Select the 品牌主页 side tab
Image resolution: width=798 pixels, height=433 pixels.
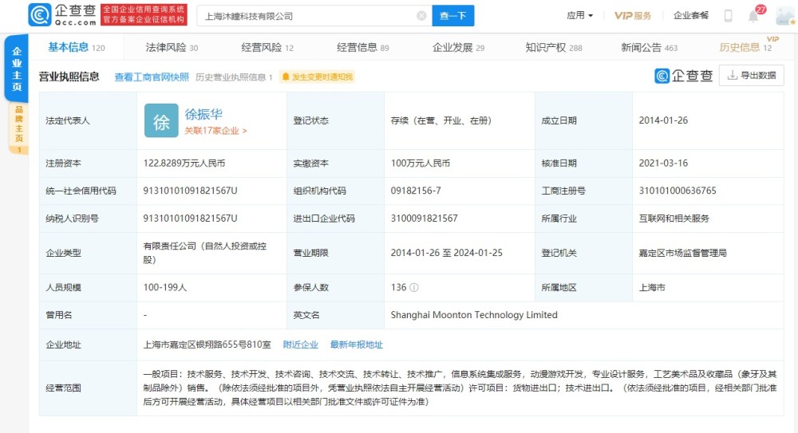click(19, 128)
